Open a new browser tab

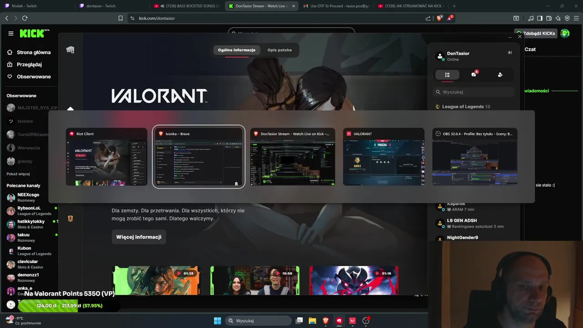point(454,6)
